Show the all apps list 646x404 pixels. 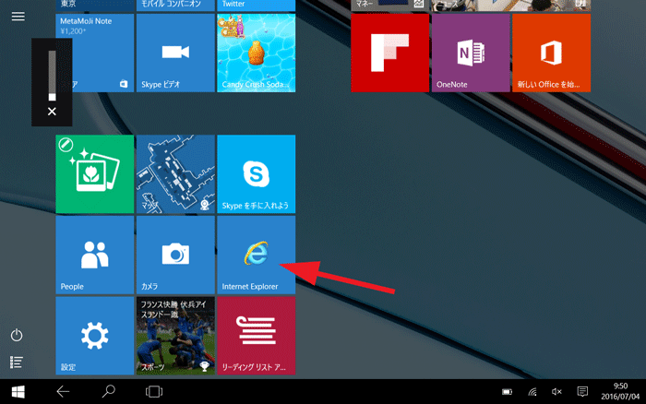tap(17, 362)
